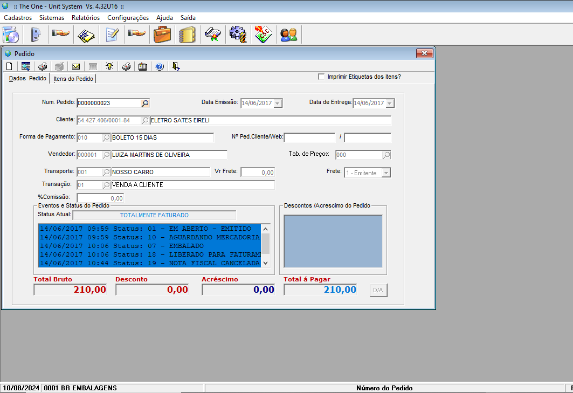This screenshot has width=573, height=393.
Task: Click the face profile toolbar icon
Action: [x=36, y=35]
